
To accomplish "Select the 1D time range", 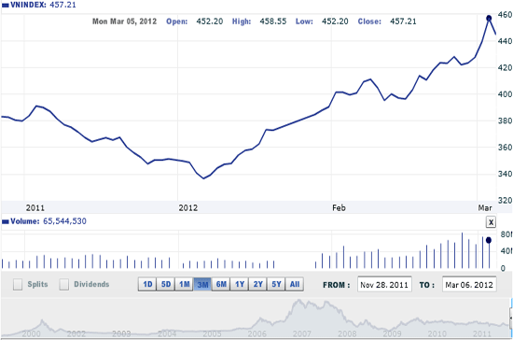I will pos(147,284).
